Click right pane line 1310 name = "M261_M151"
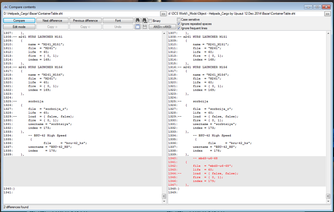Image resolution: width=334 pixels, height=212 pixels. point(211,44)
